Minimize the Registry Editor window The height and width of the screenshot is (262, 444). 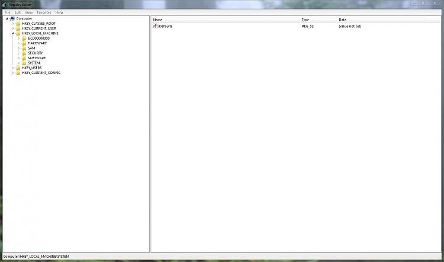click(x=414, y=3)
